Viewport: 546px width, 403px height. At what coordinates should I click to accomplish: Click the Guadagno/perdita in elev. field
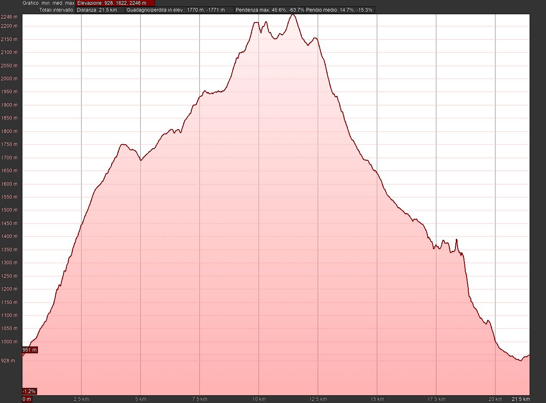[x=180, y=10]
